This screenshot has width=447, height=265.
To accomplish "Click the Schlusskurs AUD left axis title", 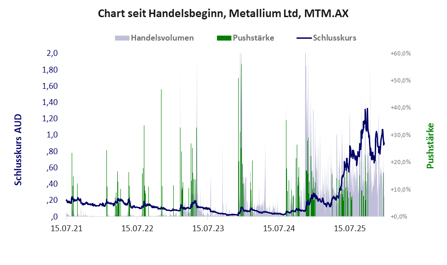I will 18,150.
